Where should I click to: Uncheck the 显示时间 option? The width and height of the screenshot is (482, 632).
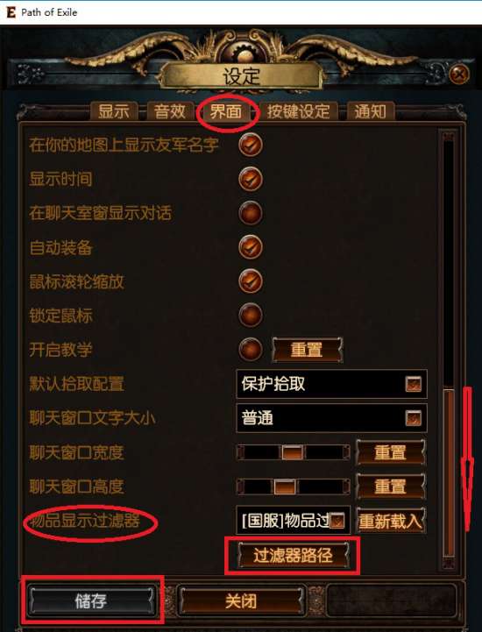tap(251, 179)
